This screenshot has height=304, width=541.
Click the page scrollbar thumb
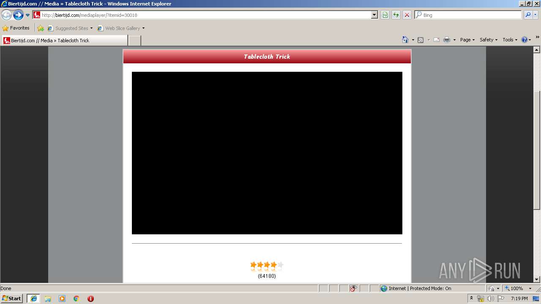[x=537, y=149]
